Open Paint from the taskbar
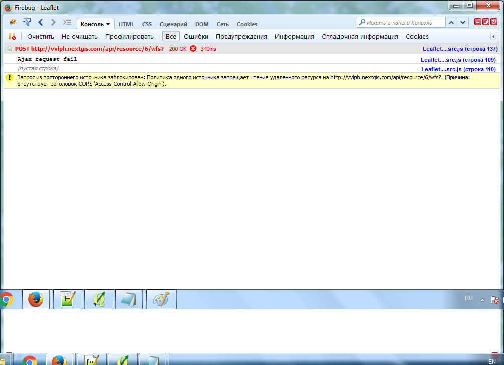Screen dimensions: 504x365 point(161,299)
